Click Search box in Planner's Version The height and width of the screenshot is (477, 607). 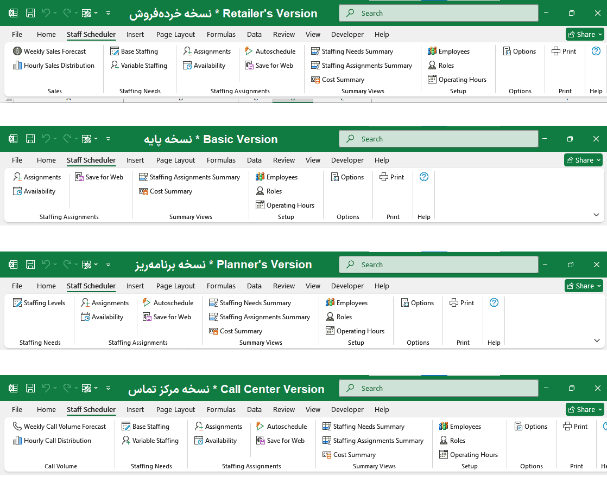pyautogui.click(x=439, y=265)
